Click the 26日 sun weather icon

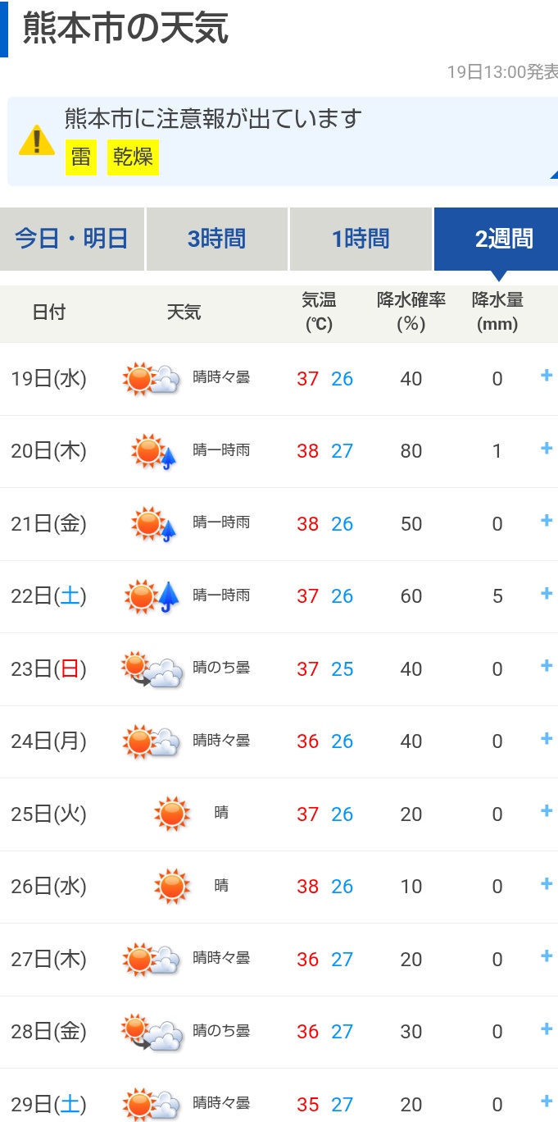point(172,886)
